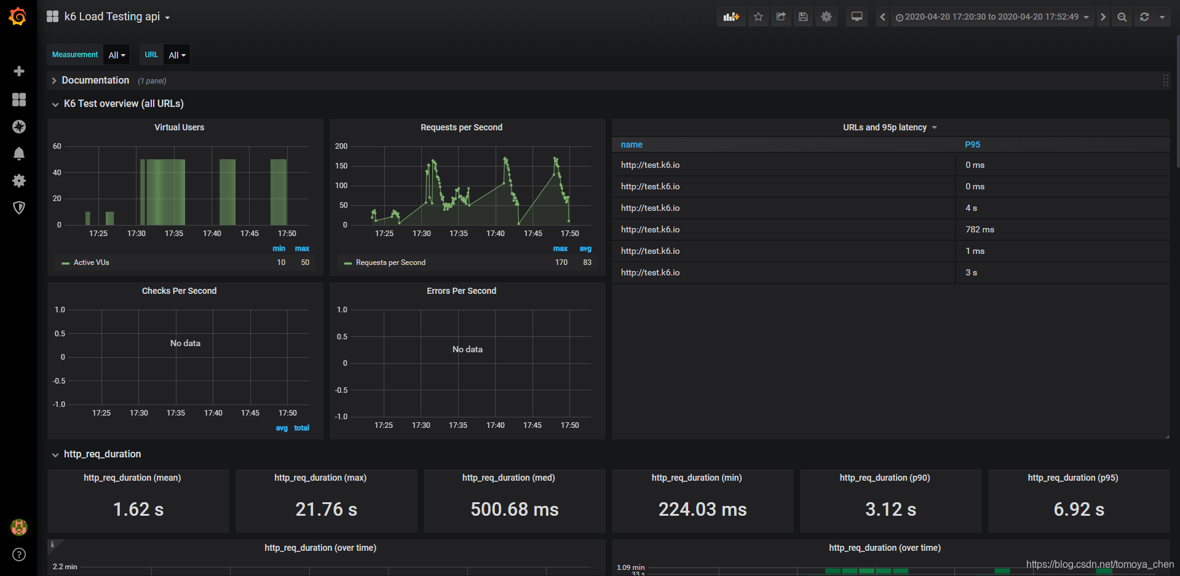This screenshot has width=1180, height=576.
Task: Sort Virtual Users legend by min
Action: (279, 248)
